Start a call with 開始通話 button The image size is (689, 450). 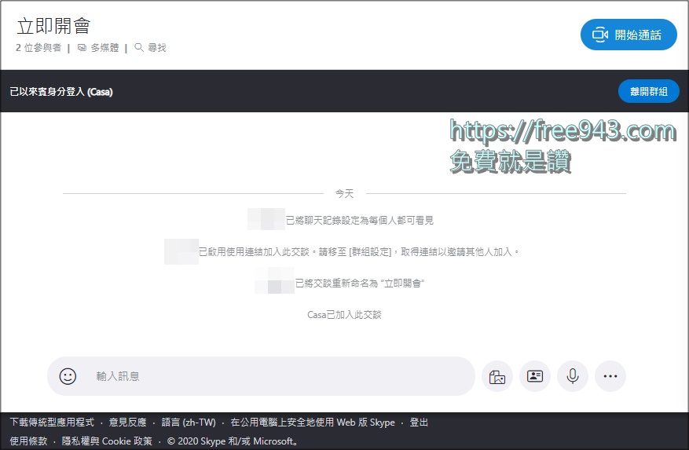(629, 35)
